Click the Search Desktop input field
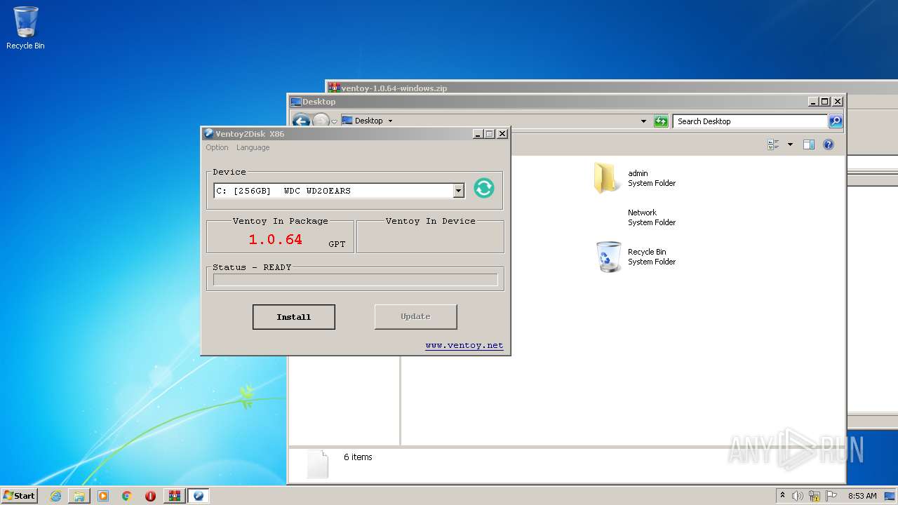Viewport: 898px width, 505px height. [750, 121]
